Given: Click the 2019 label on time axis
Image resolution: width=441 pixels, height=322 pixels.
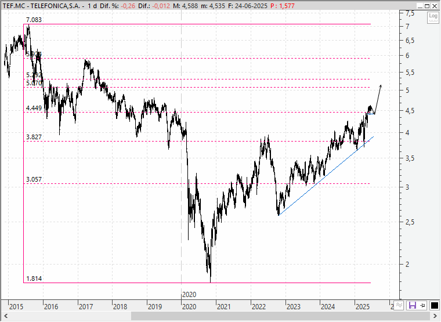Looking at the screenshot, I should 155,306.
